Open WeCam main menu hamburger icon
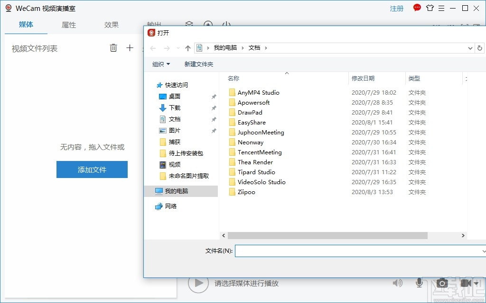 click(441, 9)
